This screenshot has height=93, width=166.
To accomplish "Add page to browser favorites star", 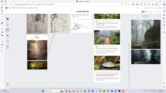I will coord(129,4).
